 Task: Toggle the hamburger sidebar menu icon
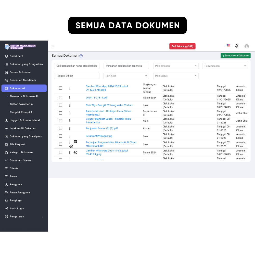(x=53, y=46)
